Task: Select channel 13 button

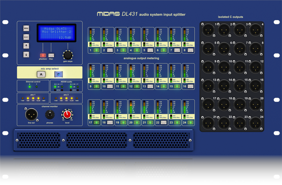Action: click(151, 86)
